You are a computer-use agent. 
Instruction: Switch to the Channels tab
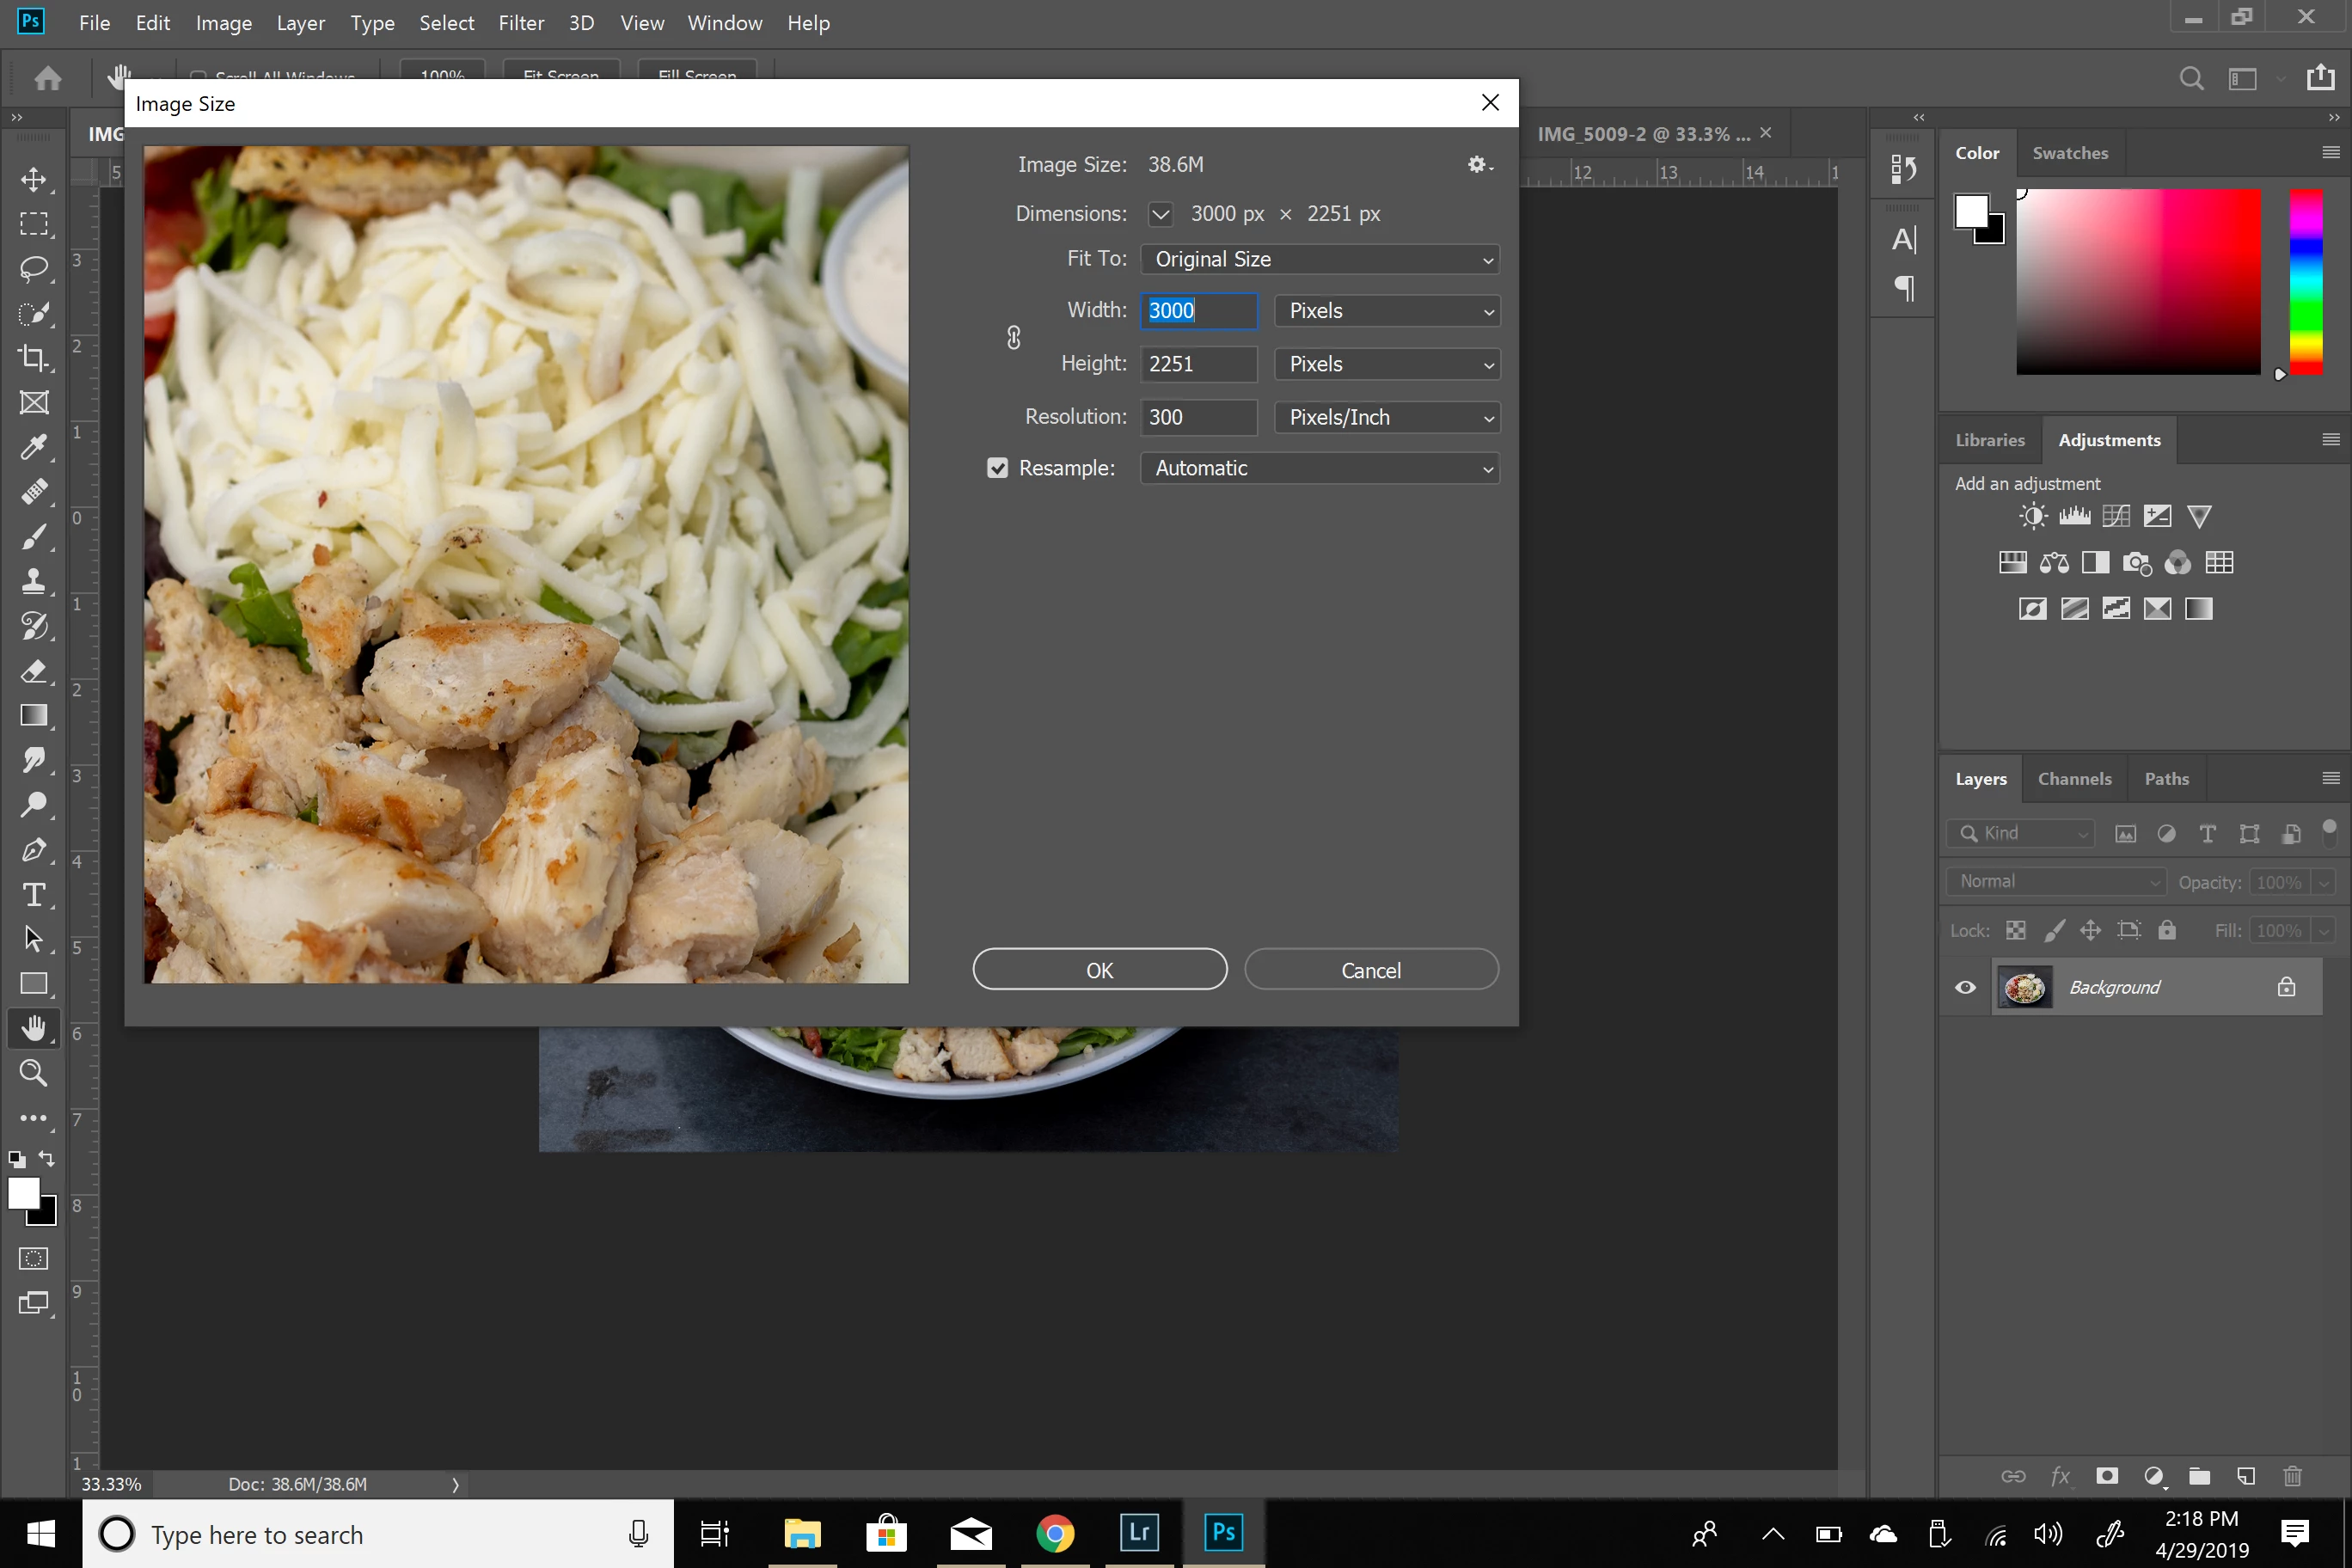pos(2074,779)
